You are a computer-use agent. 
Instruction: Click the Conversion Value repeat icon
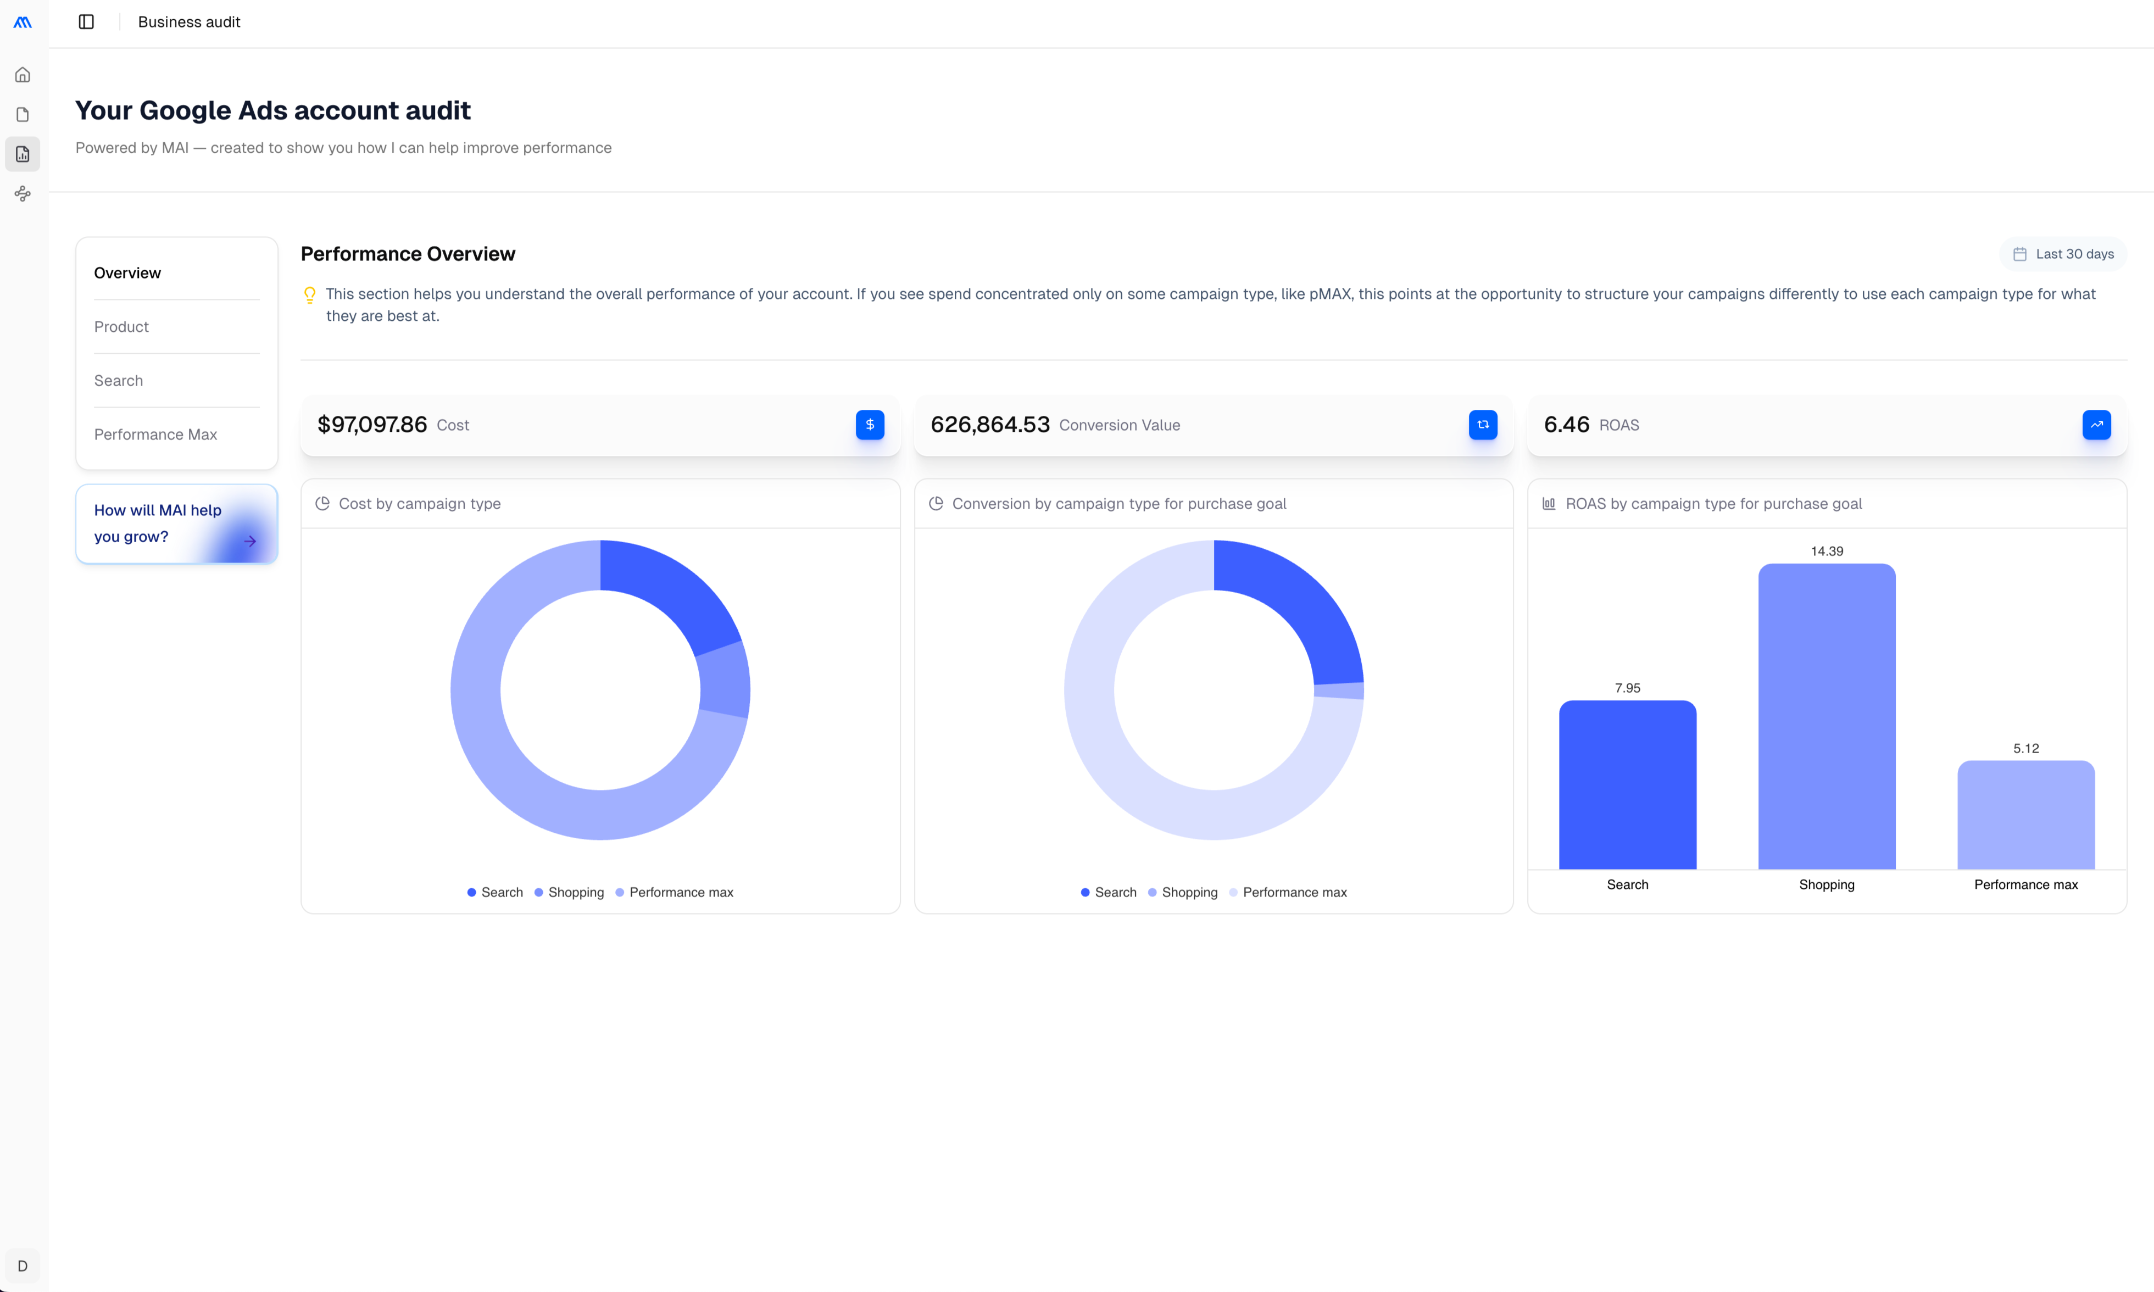pos(1483,425)
